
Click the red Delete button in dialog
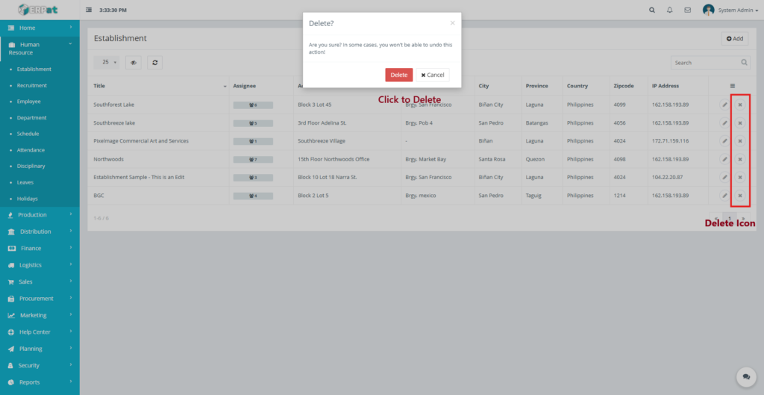tap(398, 75)
